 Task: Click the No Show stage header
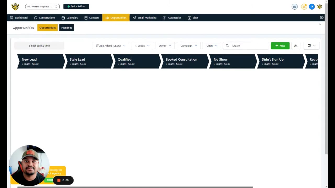point(233,61)
